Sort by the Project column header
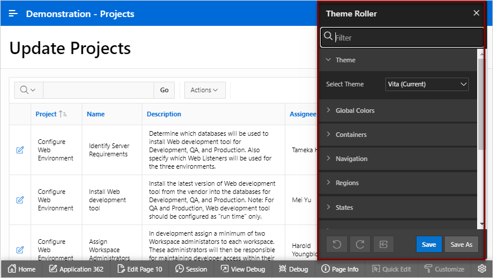The width and height of the screenshot is (493, 278). (46, 114)
